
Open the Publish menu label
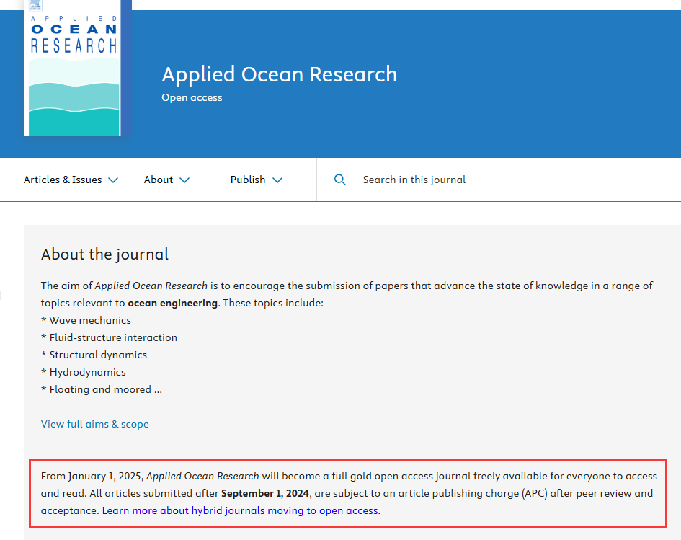tap(248, 180)
